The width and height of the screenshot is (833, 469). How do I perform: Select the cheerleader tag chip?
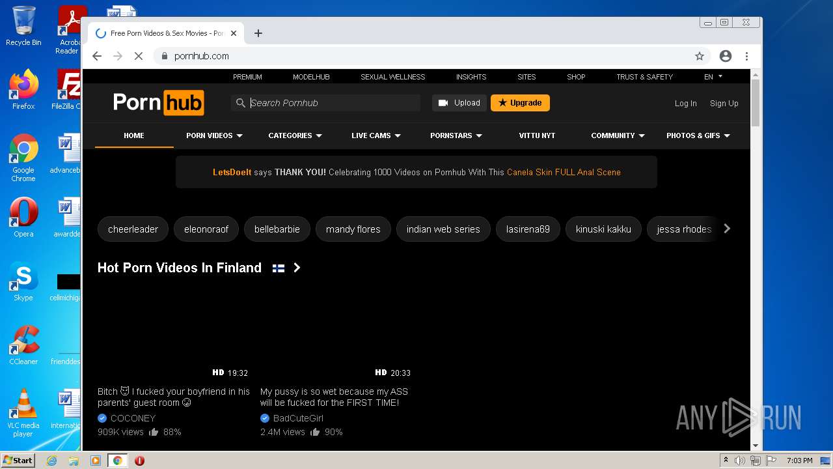pyautogui.click(x=133, y=229)
